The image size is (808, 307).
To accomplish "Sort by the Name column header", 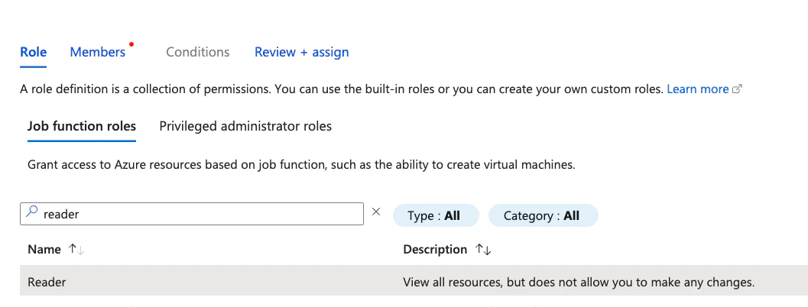I will [44, 249].
